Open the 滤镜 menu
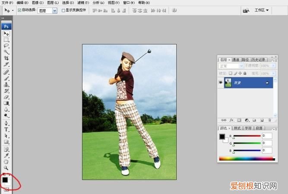Image resolution: width=288 pixels, height=194 pixels. click(83, 3)
